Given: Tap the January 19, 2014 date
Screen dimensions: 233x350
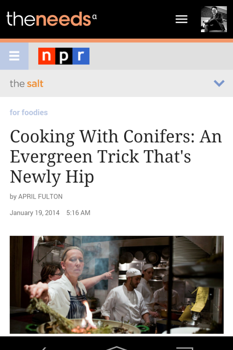Looking at the screenshot, I should [x=35, y=213].
